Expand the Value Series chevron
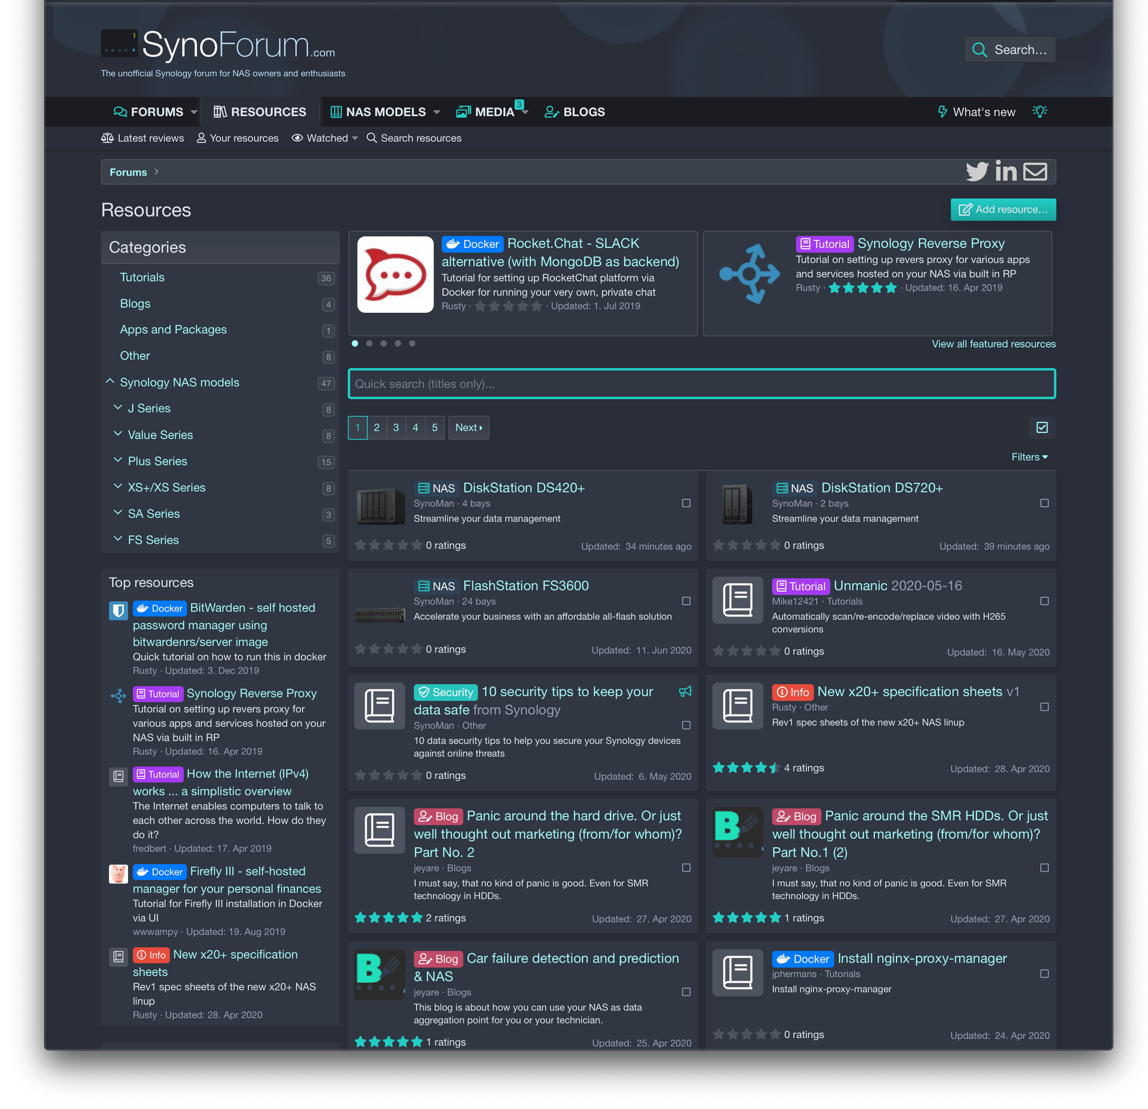 click(118, 433)
